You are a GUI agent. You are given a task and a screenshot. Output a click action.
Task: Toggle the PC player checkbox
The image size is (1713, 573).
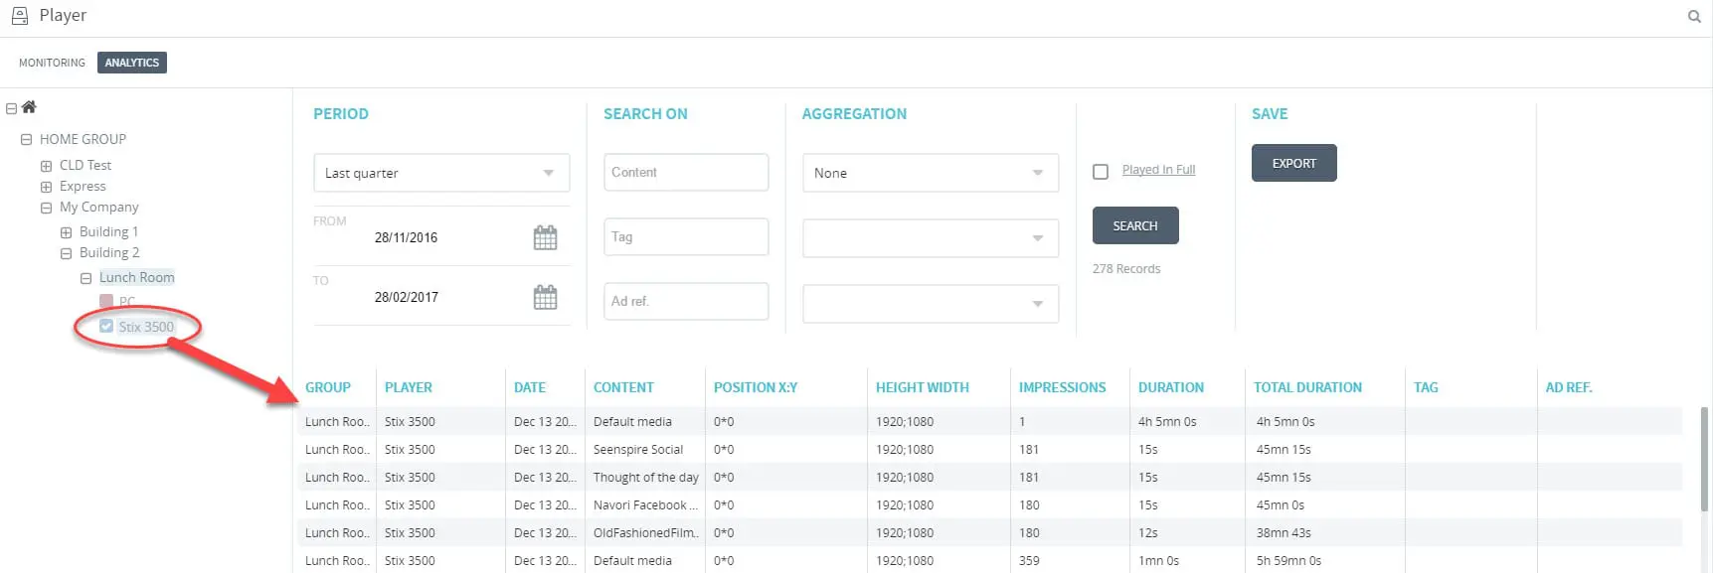click(106, 301)
